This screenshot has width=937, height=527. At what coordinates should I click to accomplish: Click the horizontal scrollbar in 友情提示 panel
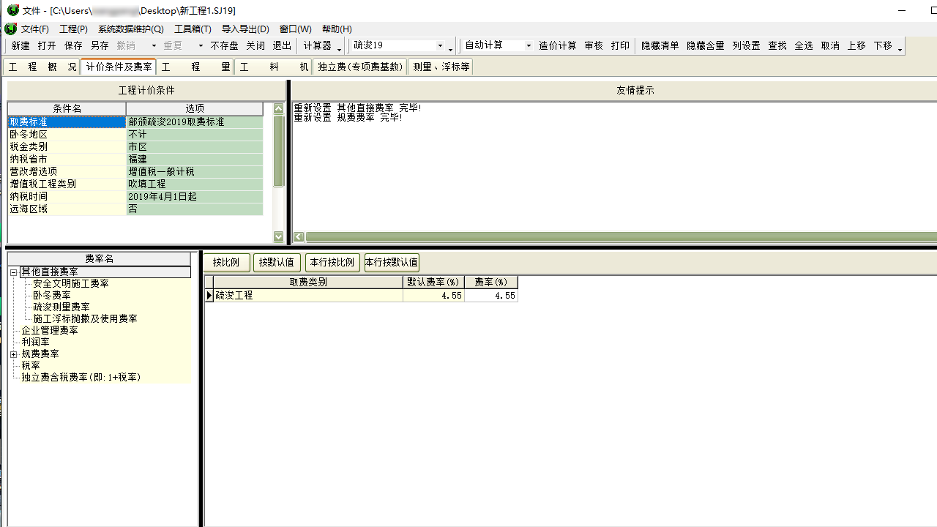click(615, 237)
